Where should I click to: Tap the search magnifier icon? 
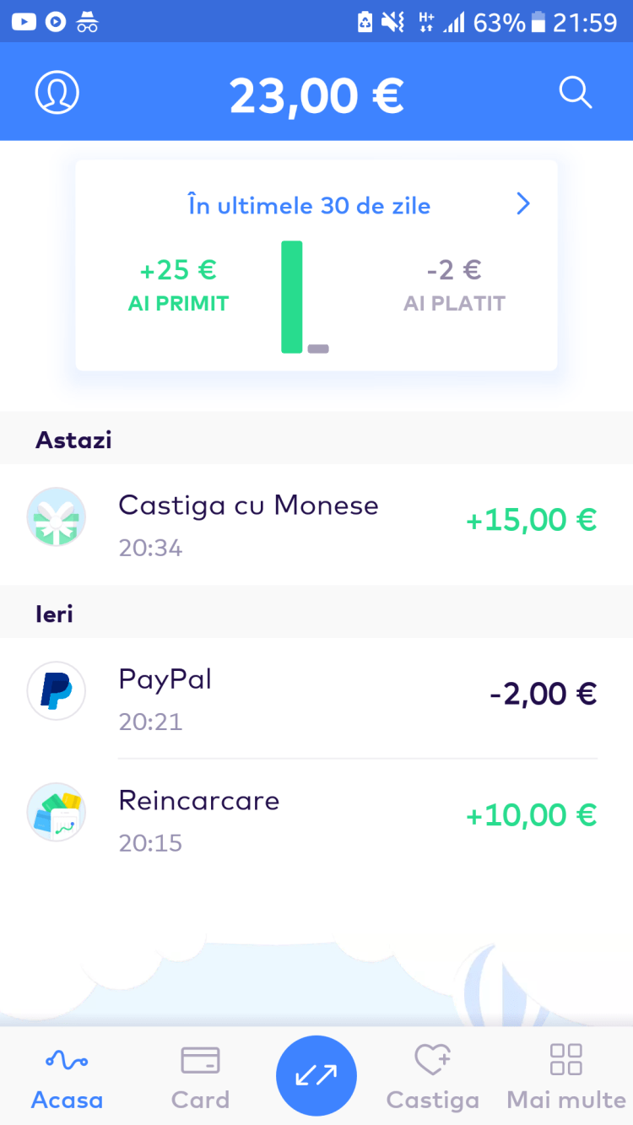[x=576, y=92]
